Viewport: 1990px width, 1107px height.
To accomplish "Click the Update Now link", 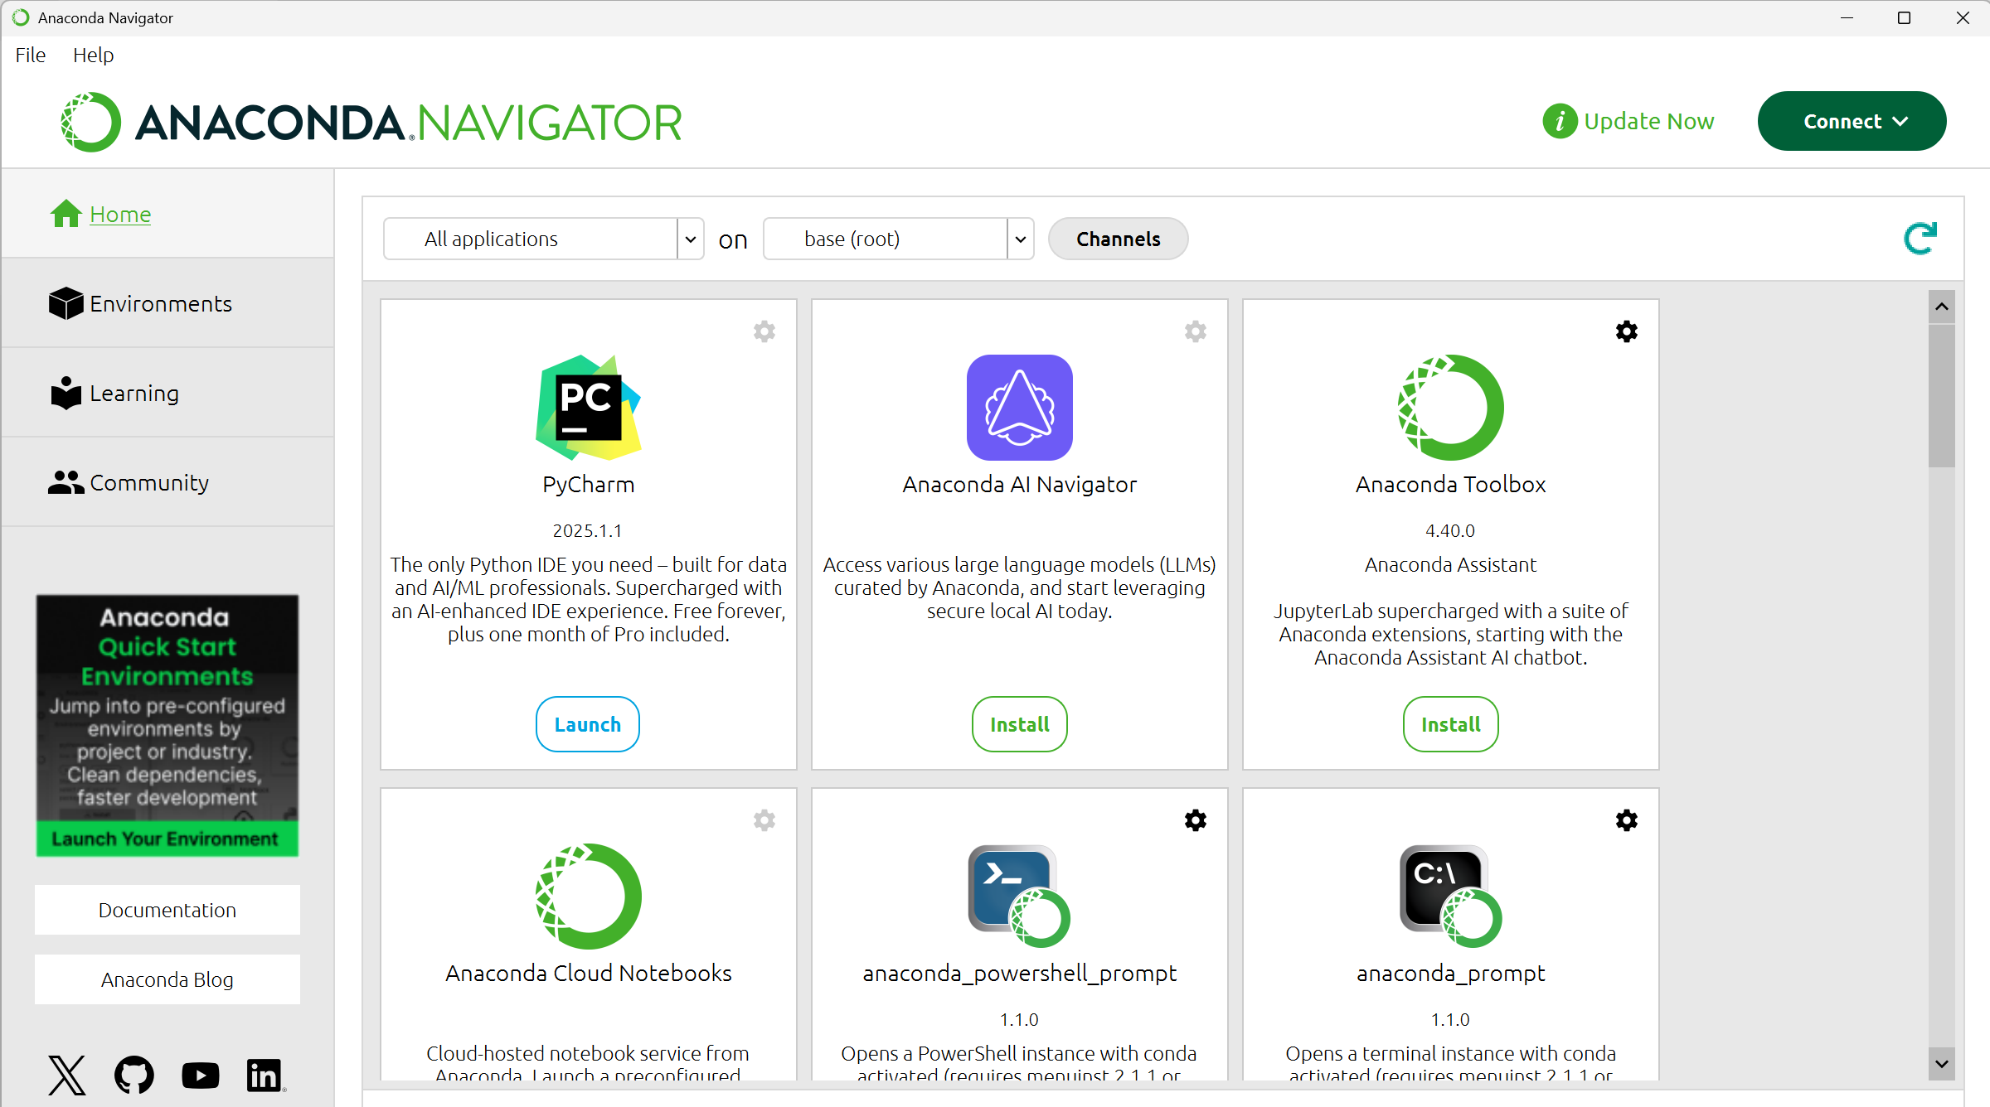I will click(1648, 122).
